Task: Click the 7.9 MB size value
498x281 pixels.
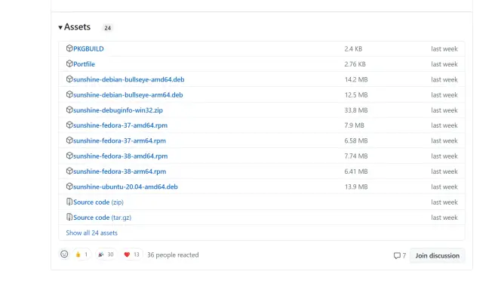Action: tap(354, 125)
